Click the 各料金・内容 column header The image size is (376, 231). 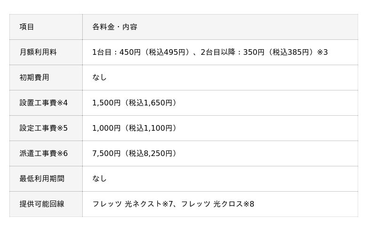pos(115,27)
